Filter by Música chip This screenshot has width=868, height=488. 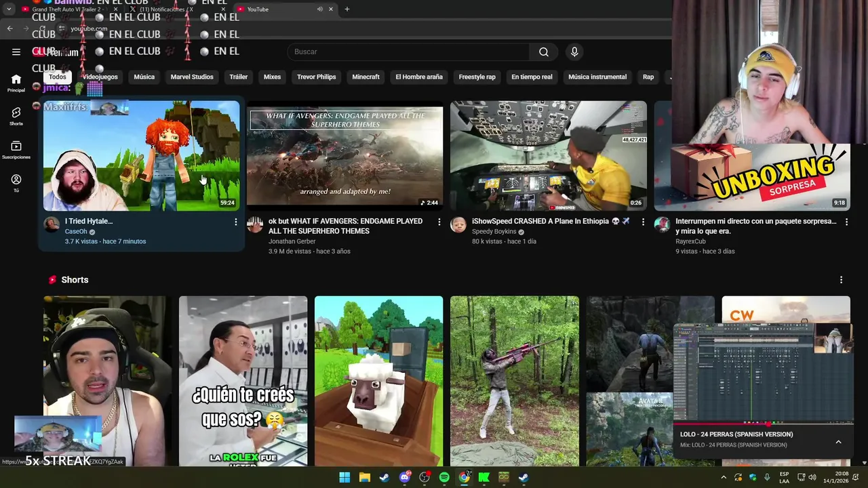point(144,77)
